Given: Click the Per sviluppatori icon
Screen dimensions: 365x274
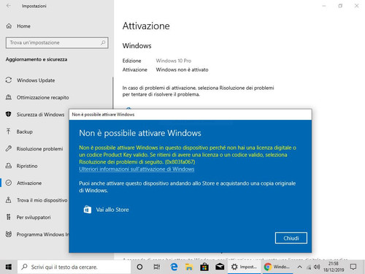Looking at the screenshot, I should tap(9, 217).
